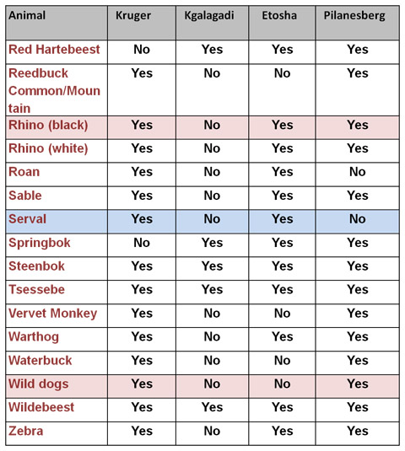Select the Etosha column header
Image resolution: width=405 pixels, height=451 pixels.
click(279, 15)
